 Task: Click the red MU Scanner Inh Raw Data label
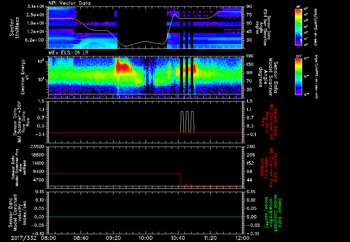coord(270,122)
